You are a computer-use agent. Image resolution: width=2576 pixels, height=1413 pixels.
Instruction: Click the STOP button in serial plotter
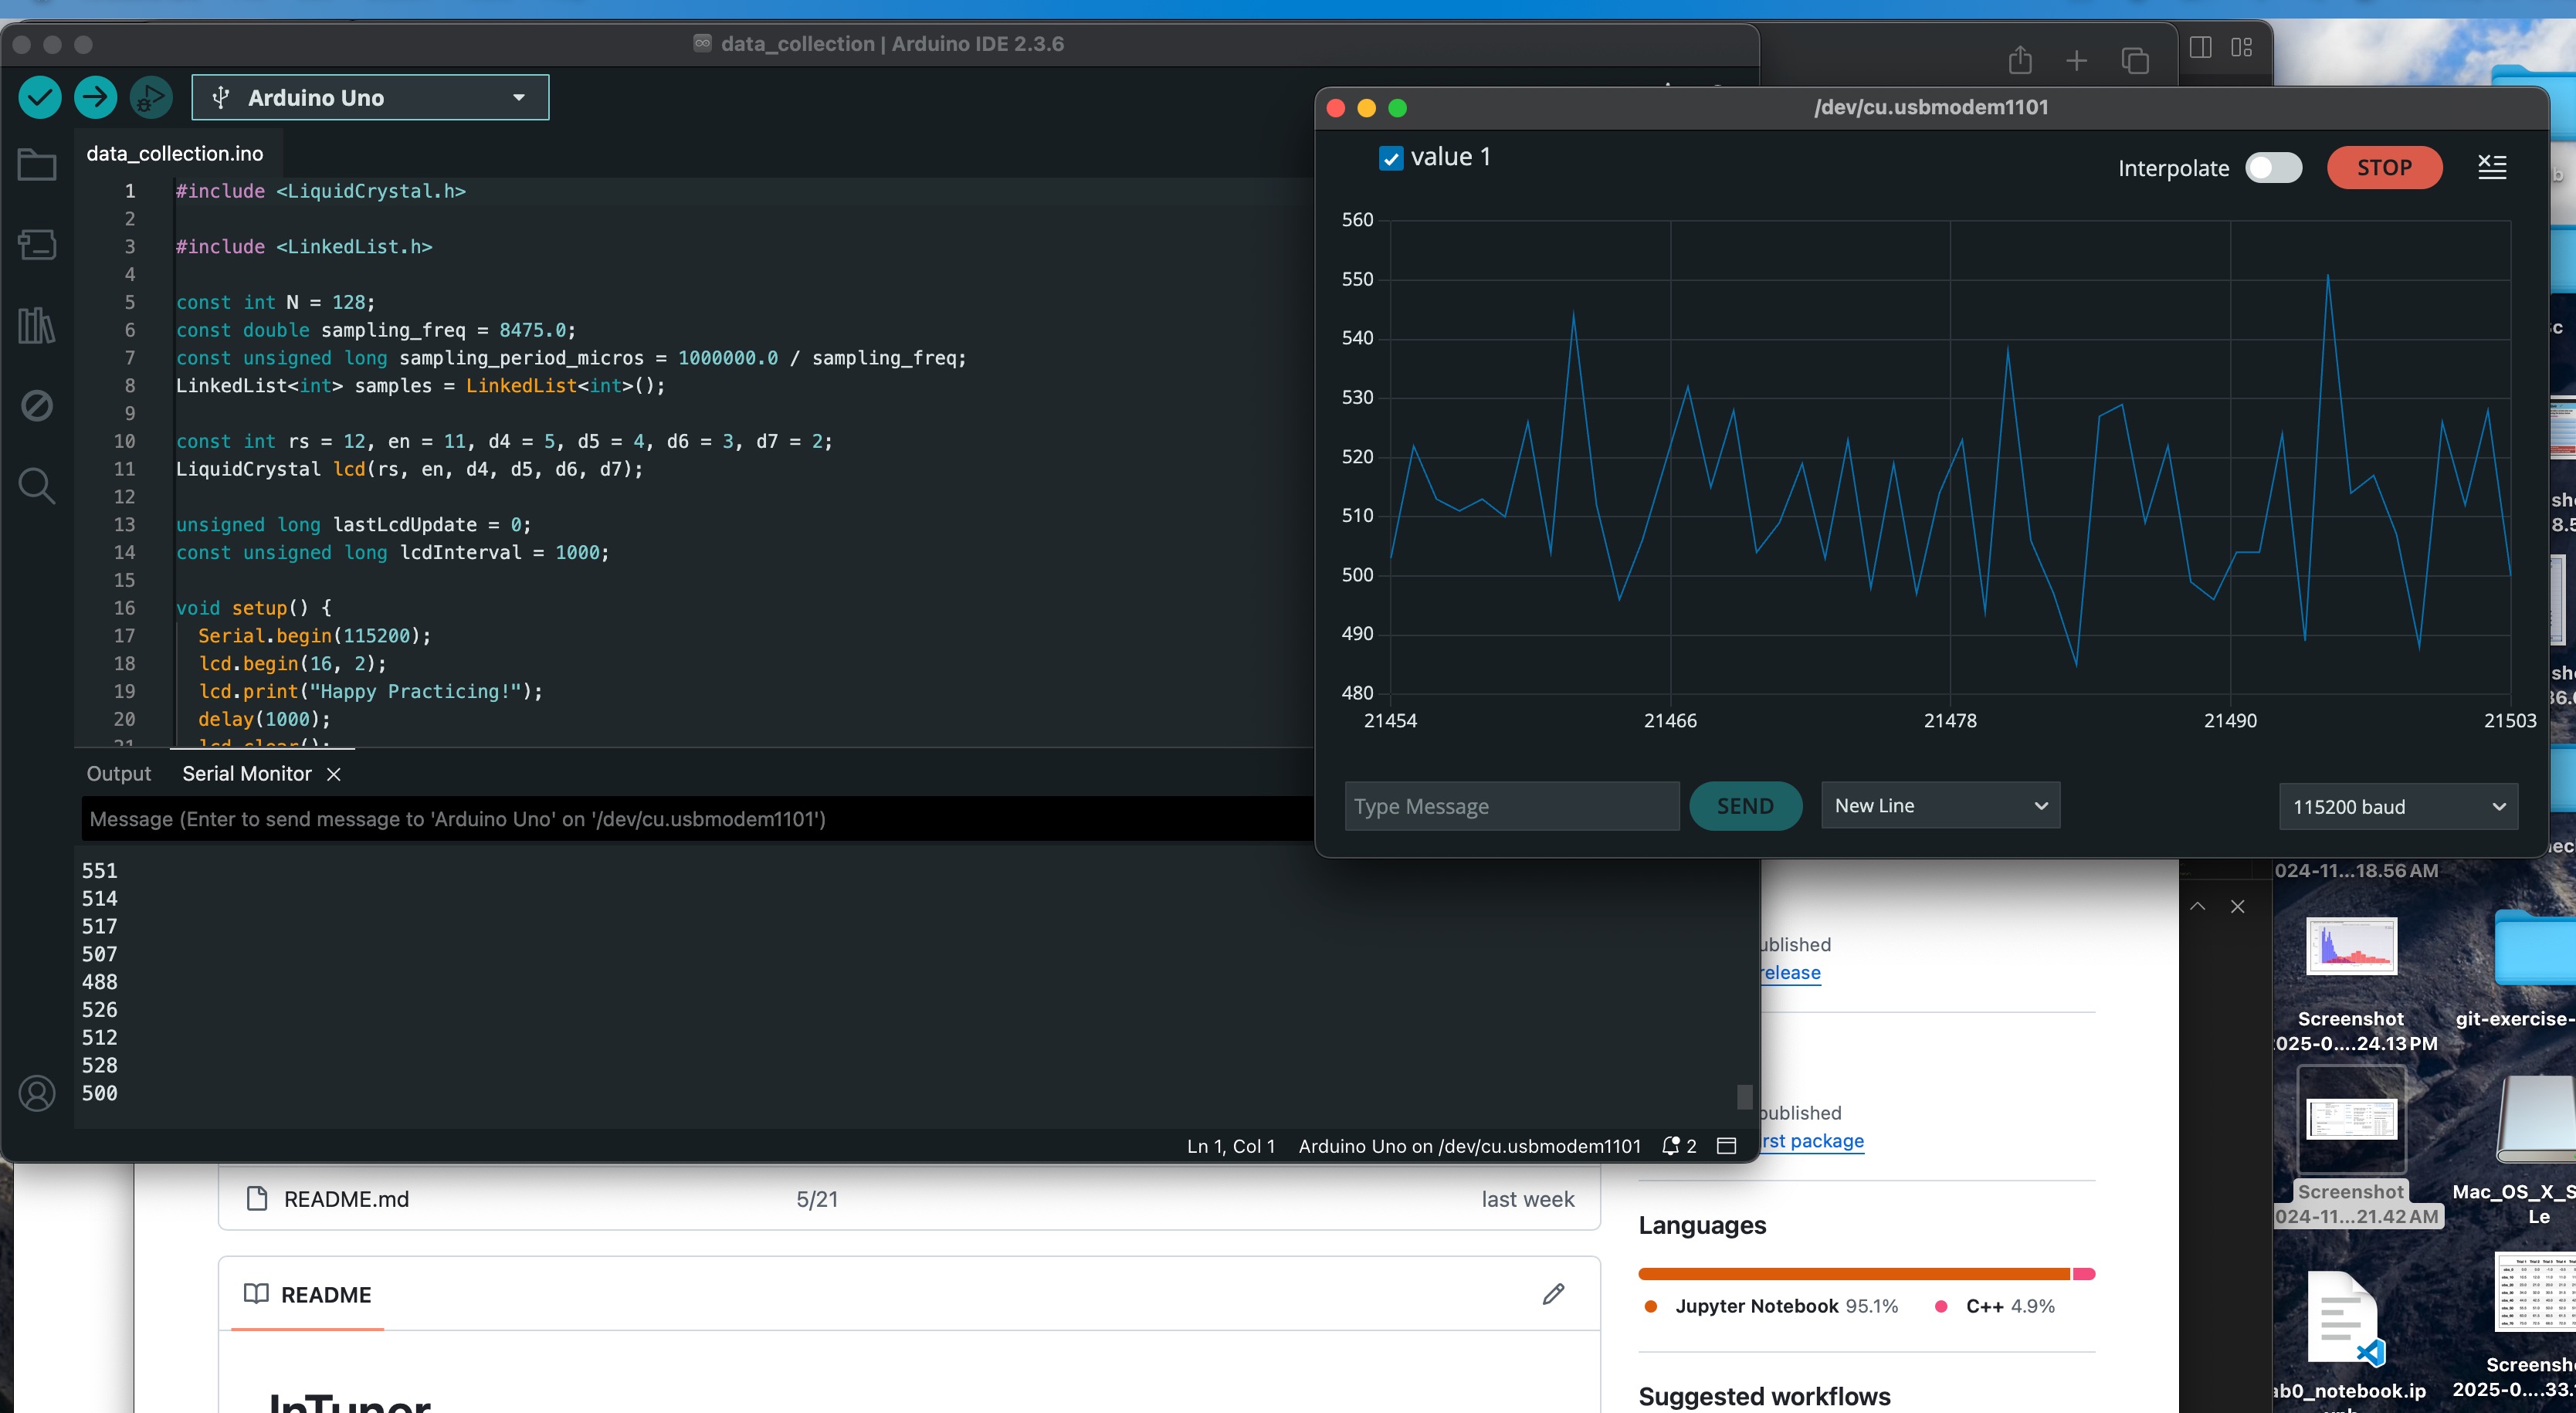(2384, 167)
